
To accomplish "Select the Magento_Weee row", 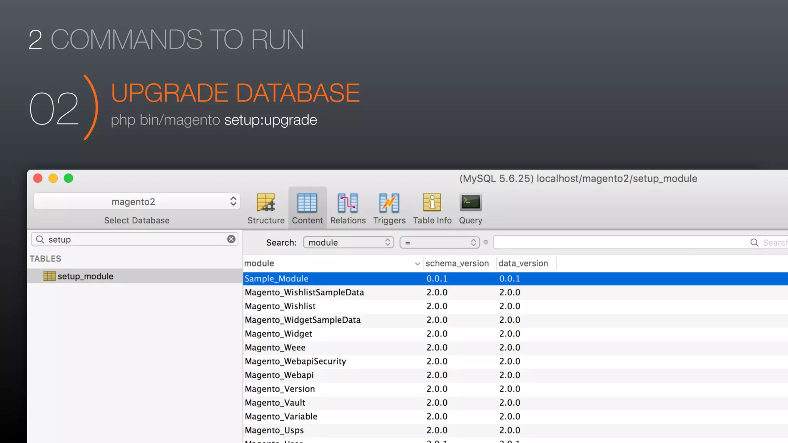I will click(x=516, y=348).
